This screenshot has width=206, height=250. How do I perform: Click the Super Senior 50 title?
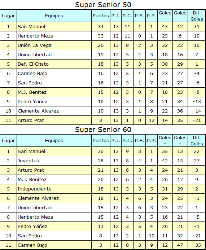point(103,5)
